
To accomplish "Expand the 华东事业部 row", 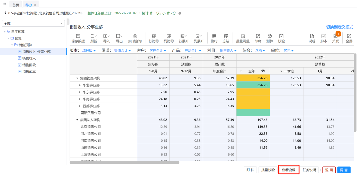I will pos(80,92).
